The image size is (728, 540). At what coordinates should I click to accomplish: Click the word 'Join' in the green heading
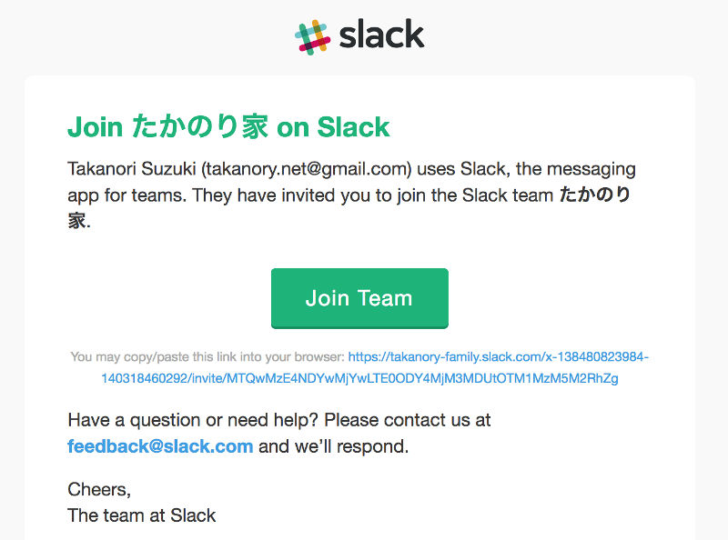coord(96,127)
